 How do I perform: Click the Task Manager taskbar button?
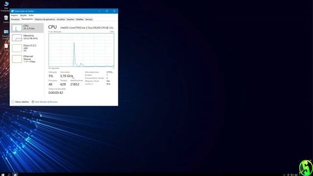[x=15, y=175]
